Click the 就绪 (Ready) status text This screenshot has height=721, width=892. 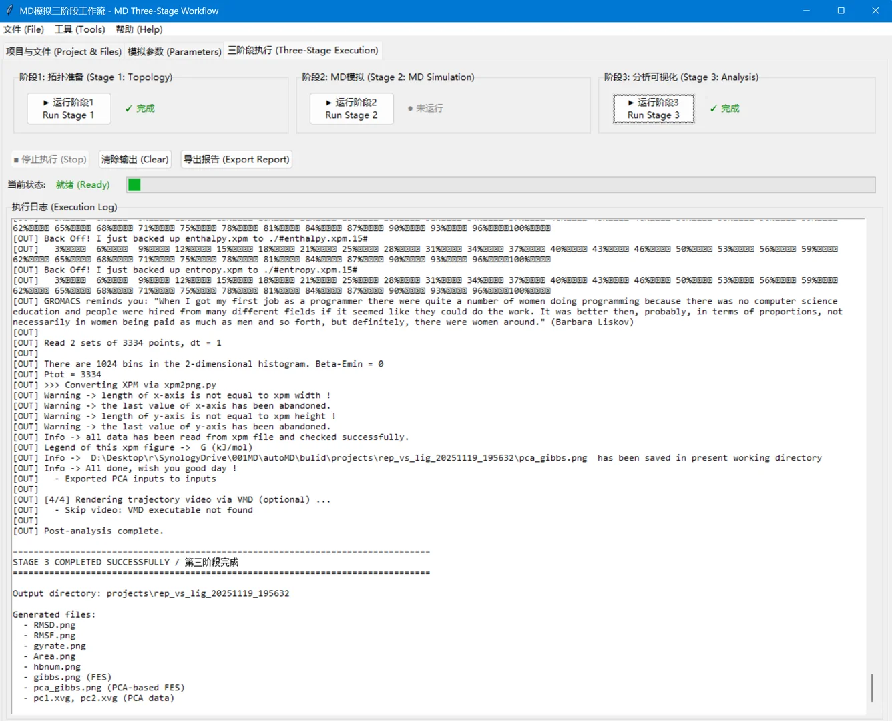tap(83, 185)
